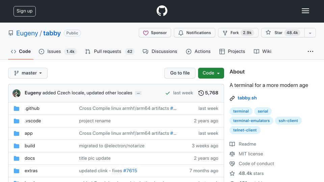Click the Sign up button

pyautogui.click(x=25, y=11)
